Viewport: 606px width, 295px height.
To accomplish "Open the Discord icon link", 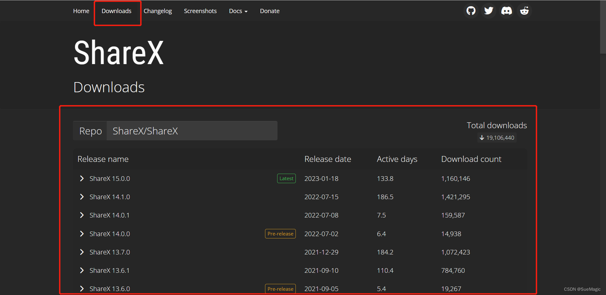I will [507, 11].
